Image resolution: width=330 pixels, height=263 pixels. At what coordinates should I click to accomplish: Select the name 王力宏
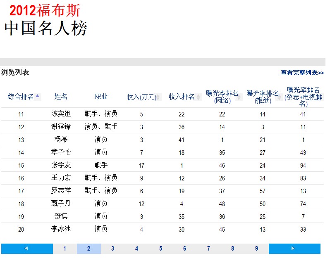coord(61,178)
